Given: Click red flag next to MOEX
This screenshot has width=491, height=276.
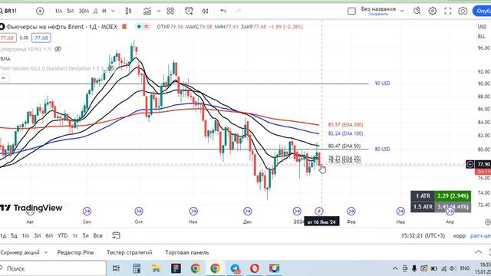Looking at the screenshot, I should 124,27.
